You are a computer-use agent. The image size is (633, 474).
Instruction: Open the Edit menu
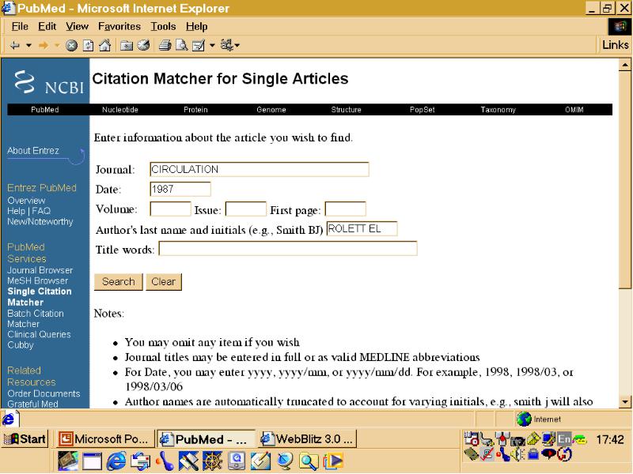tap(47, 27)
